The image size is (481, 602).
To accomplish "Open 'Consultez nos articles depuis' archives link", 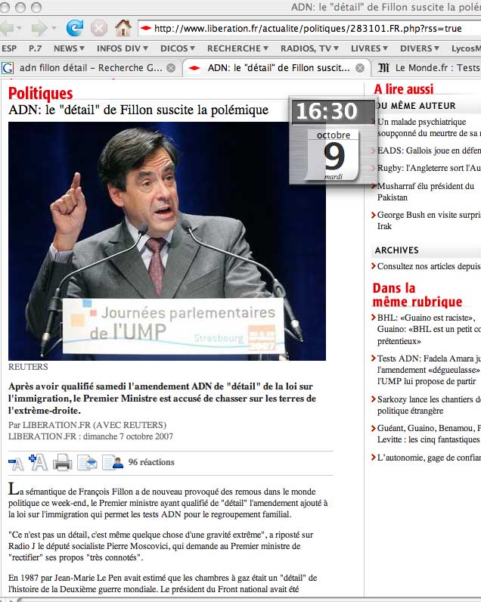I will 429,266.
